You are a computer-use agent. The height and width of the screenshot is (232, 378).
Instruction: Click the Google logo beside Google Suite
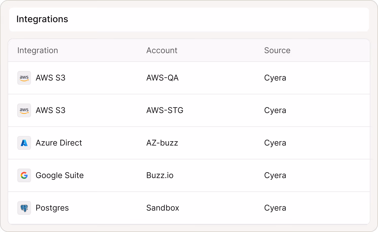24,175
